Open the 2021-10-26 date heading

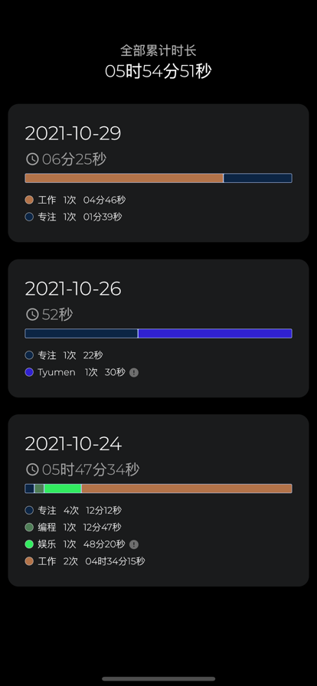coord(73,289)
